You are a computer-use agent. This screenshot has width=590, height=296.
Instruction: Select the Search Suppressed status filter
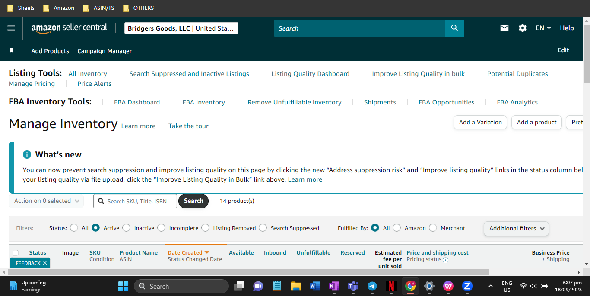(x=263, y=227)
